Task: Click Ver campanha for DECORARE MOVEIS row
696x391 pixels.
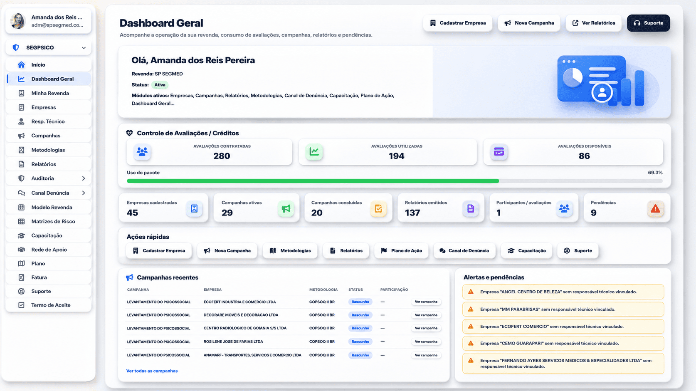Action: (x=426, y=315)
